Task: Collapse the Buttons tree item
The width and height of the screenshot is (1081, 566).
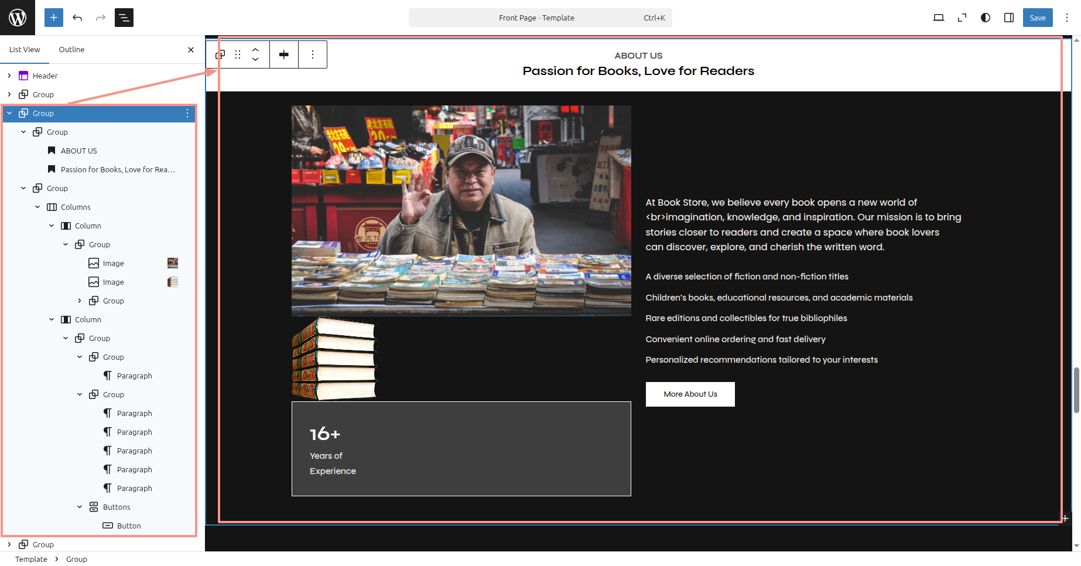Action: point(80,507)
